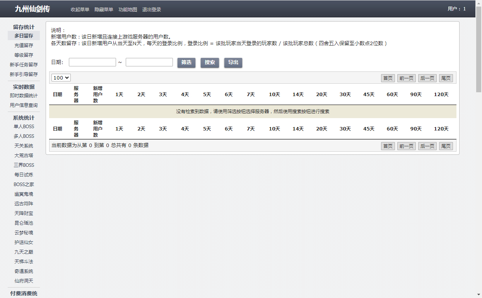Click the no-data notice row
The height and width of the screenshot is (298, 482).
click(253, 112)
